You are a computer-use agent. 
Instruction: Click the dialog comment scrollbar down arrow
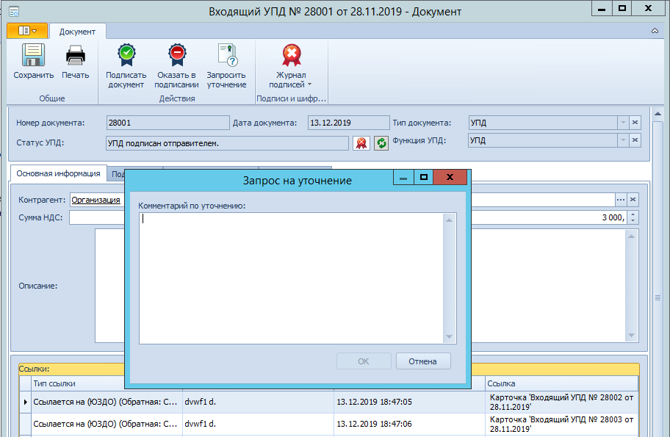(x=449, y=336)
